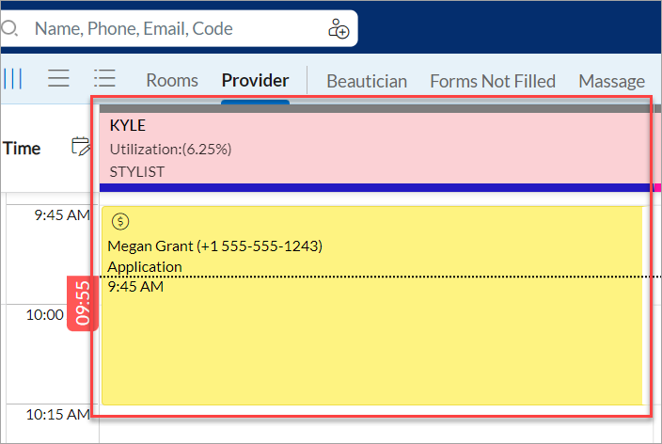
Task: Click the search magnifier icon
Action: [9, 28]
